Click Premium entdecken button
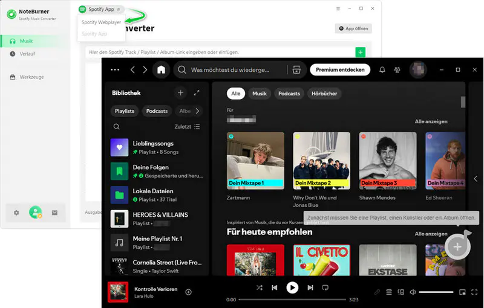The height and width of the screenshot is (308, 484). (340, 69)
